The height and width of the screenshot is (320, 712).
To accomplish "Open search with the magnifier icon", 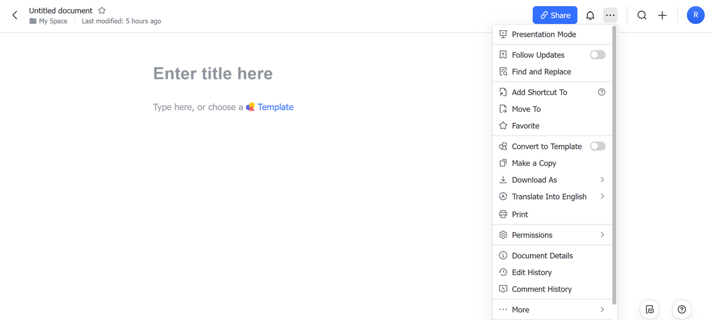I will coord(642,16).
